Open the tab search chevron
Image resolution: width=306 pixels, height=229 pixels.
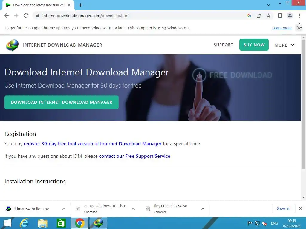269,5
